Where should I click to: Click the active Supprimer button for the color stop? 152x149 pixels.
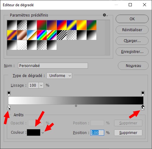click(x=128, y=132)
